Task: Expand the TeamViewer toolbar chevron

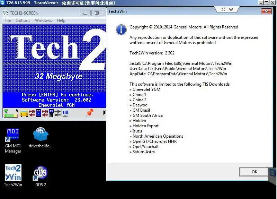Action: tap(231, 9)
